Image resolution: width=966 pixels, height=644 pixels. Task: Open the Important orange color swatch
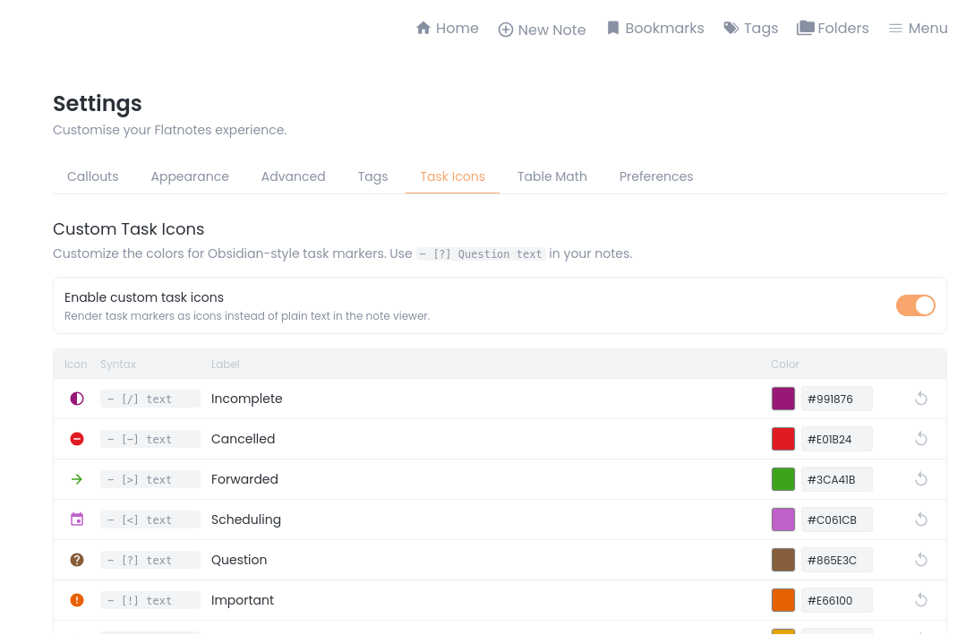click(783, 599)
